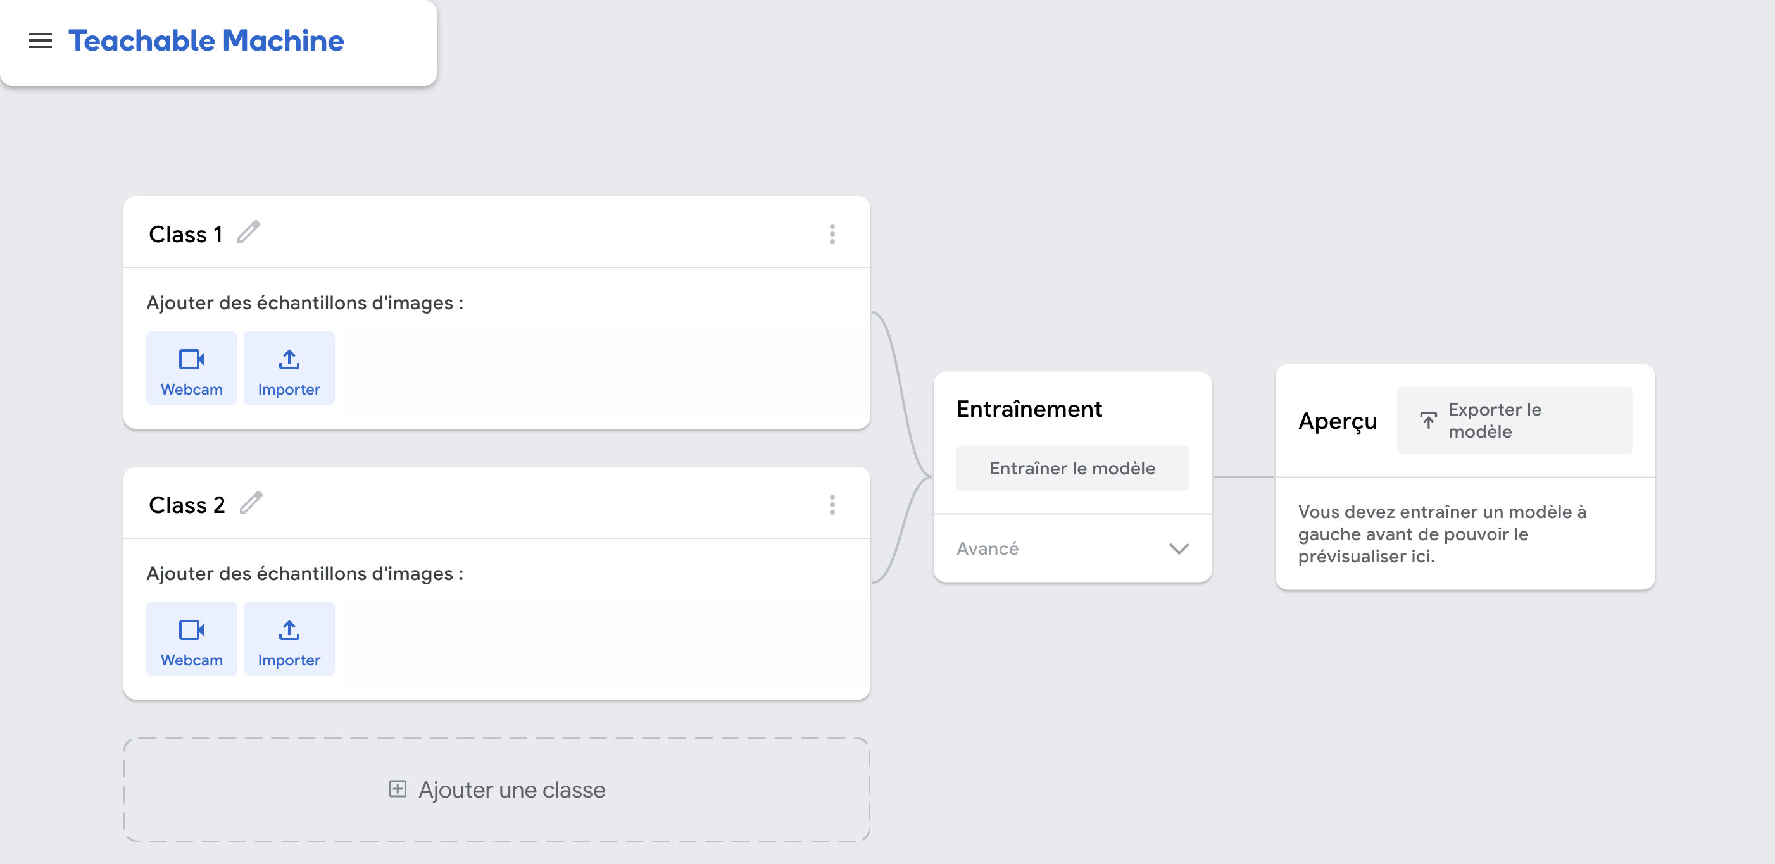Click the Teachable Machine logo
This screenshot has height=864, width=1775.
[x=206, y=41]
